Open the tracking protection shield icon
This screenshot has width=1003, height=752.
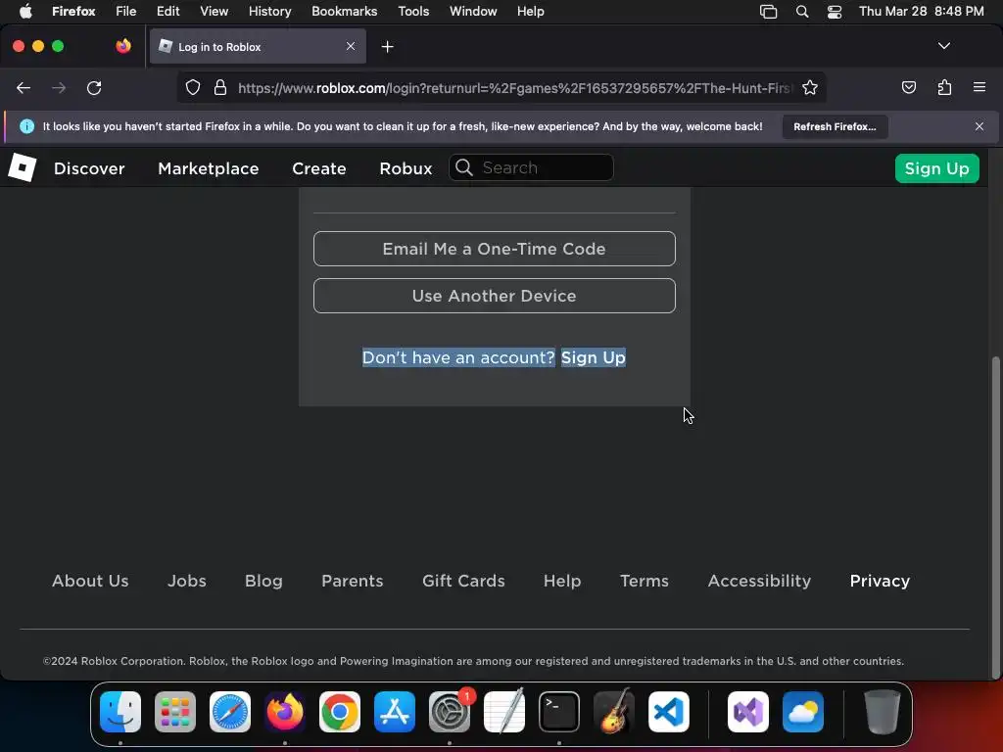pos(193,87)
